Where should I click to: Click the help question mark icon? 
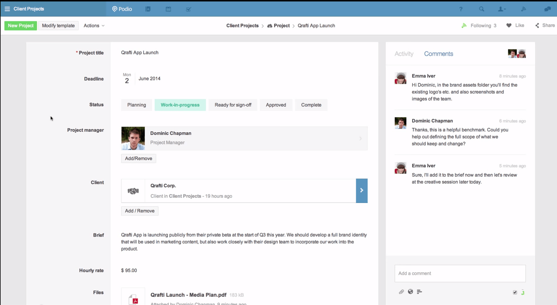point(461,9)
